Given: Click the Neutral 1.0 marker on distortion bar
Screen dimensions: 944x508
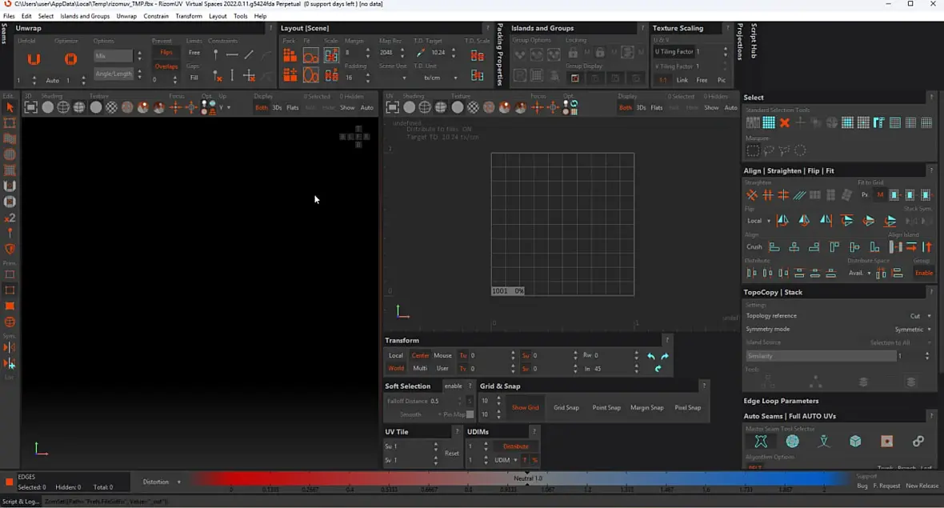Looking at the screenshot, I should pos(527,478).
